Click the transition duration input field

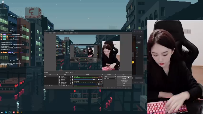110,79
